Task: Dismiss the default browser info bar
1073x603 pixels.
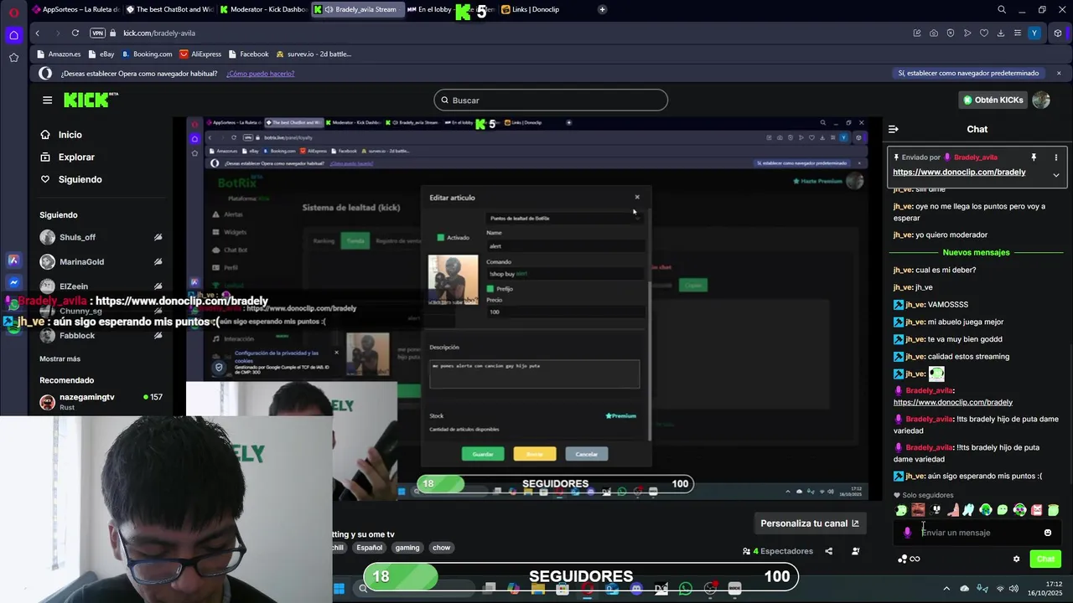Action: [1059, 73]
